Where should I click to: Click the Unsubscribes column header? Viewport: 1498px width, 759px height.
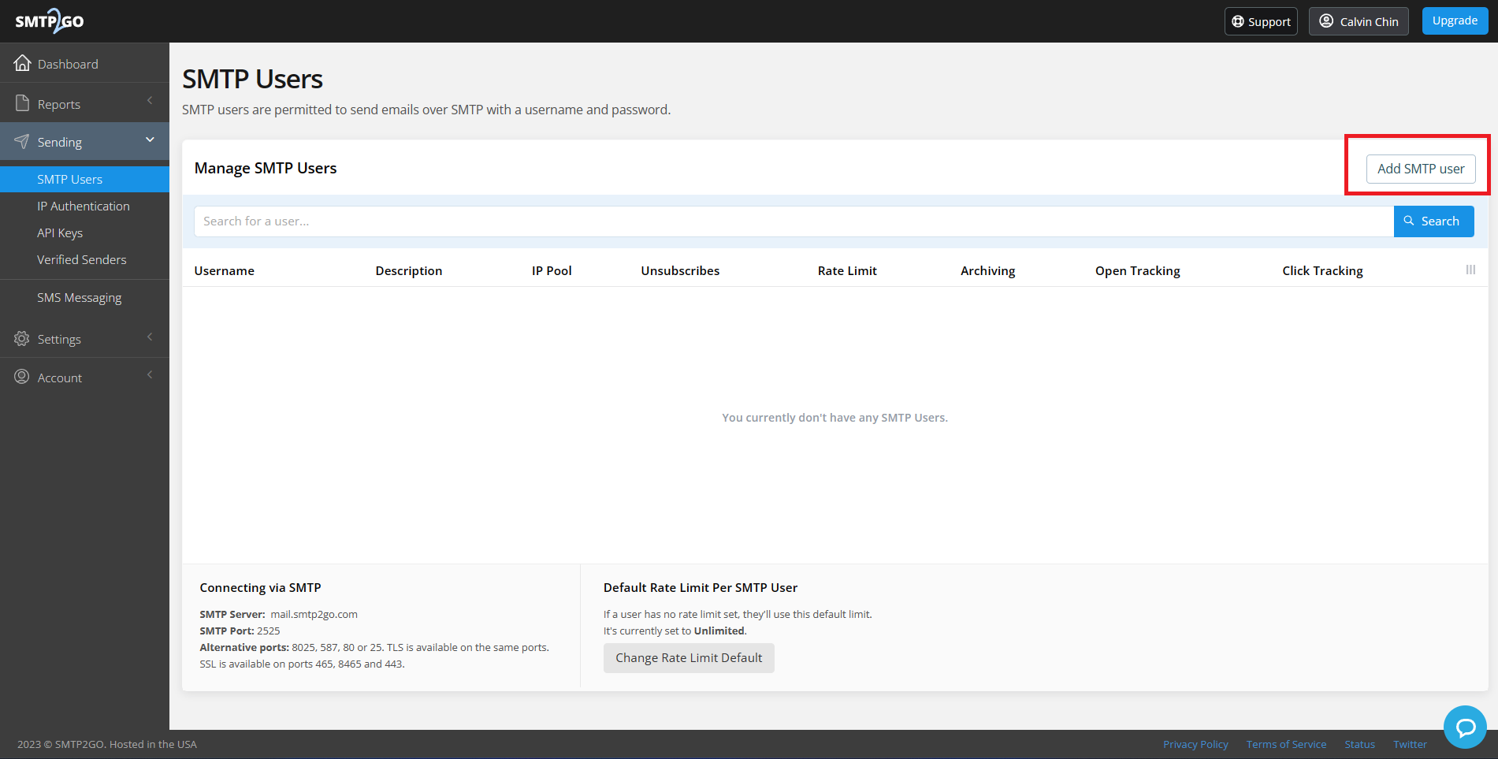[x=680, y=270]
